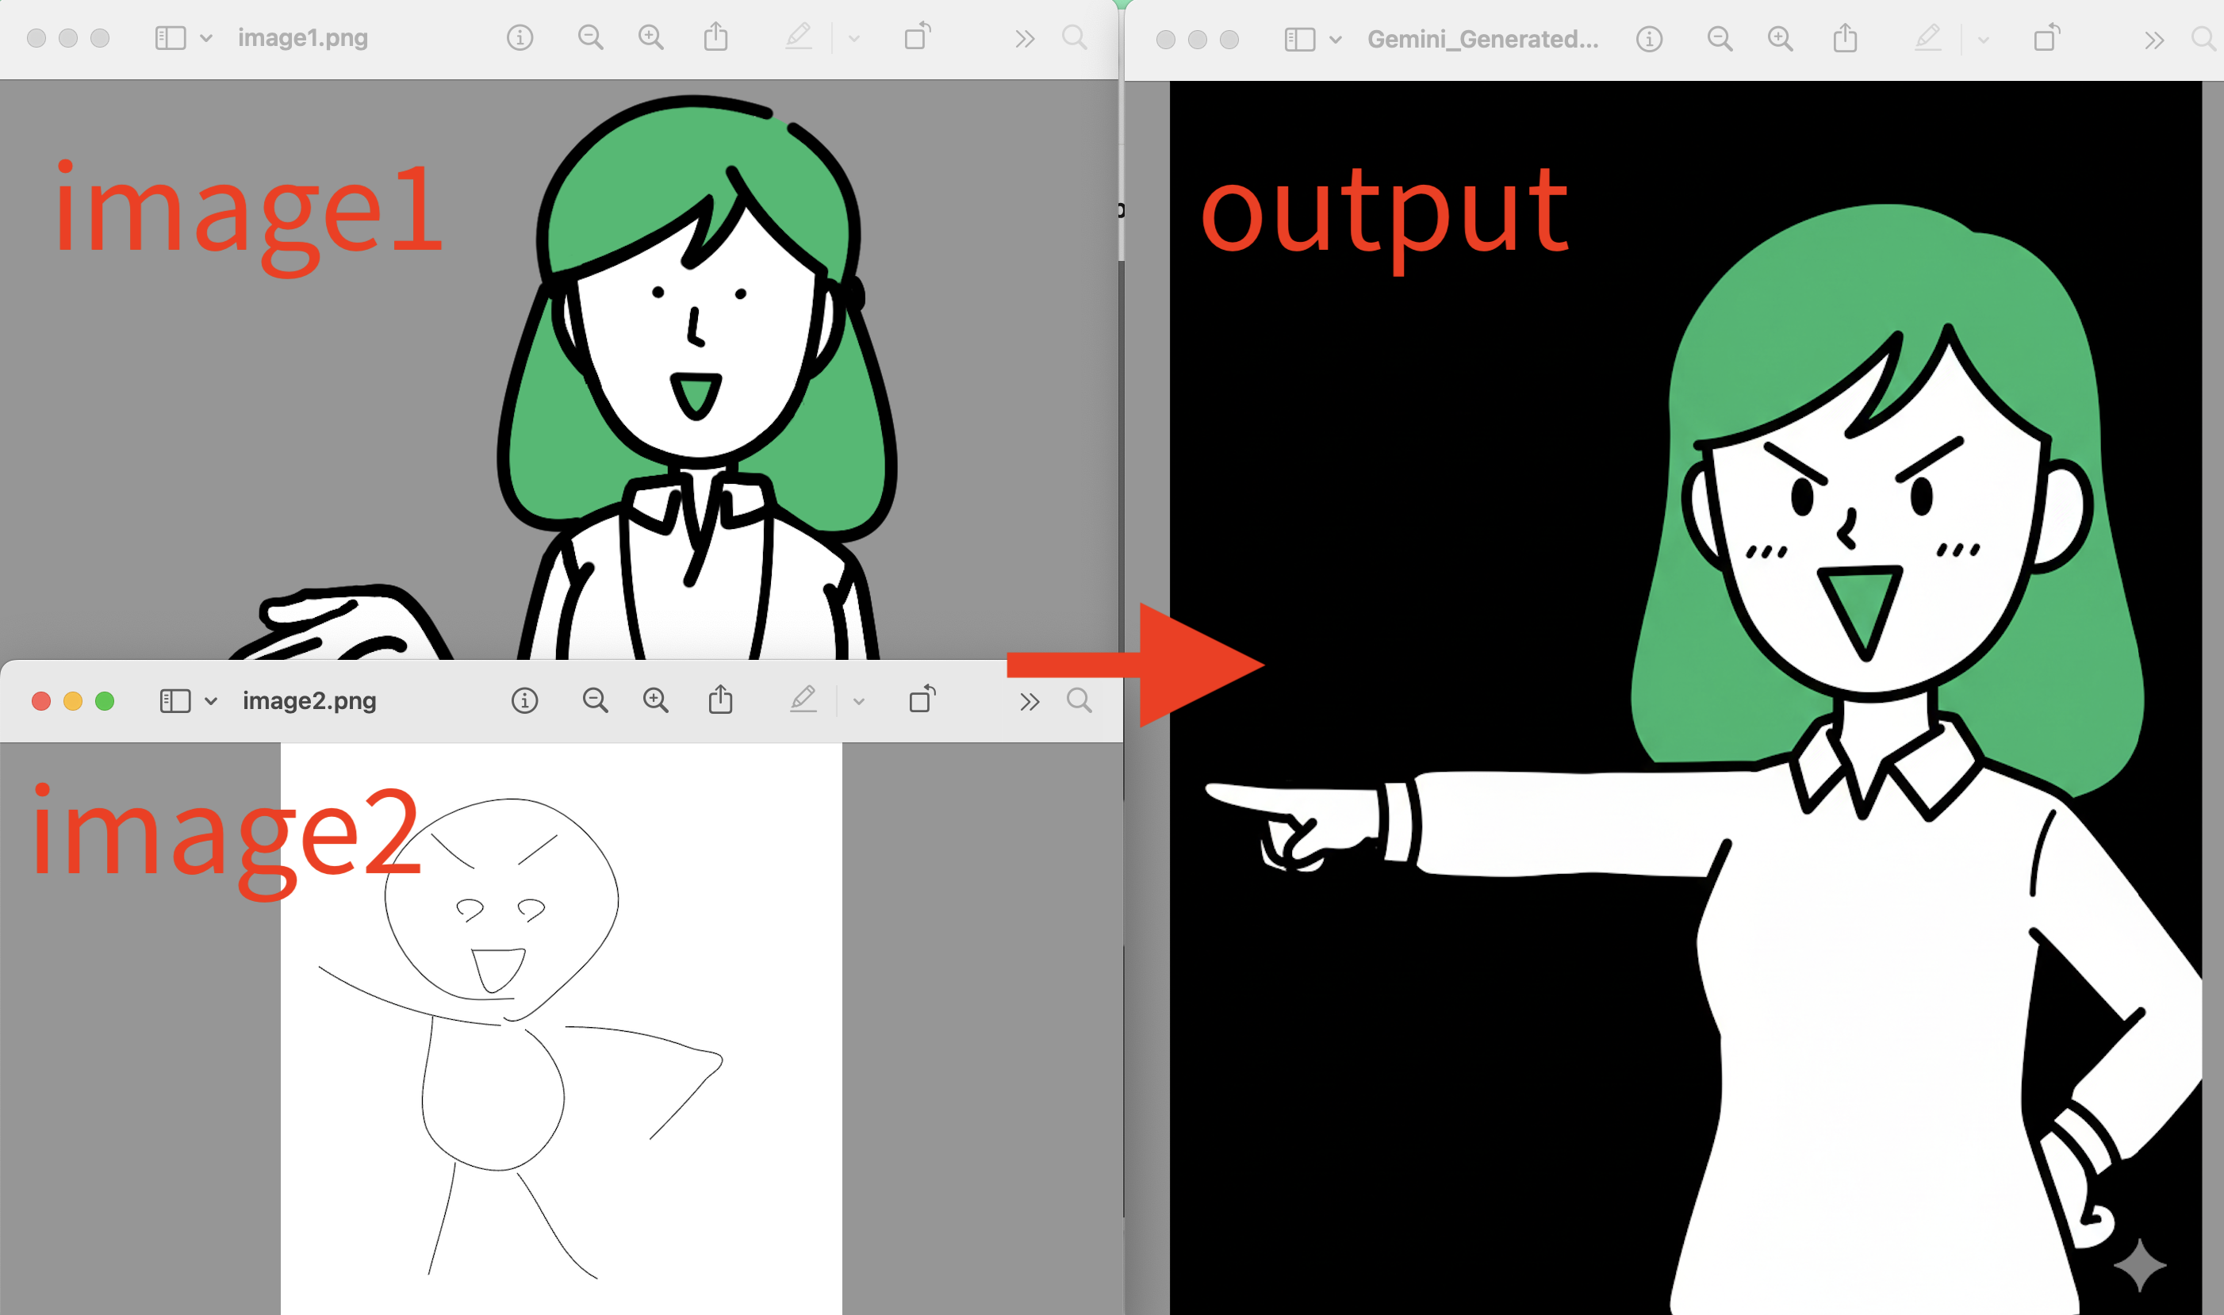Click the image1.png window title
The width and height of the screenshot is (2224, 1315).
point(303,38)
